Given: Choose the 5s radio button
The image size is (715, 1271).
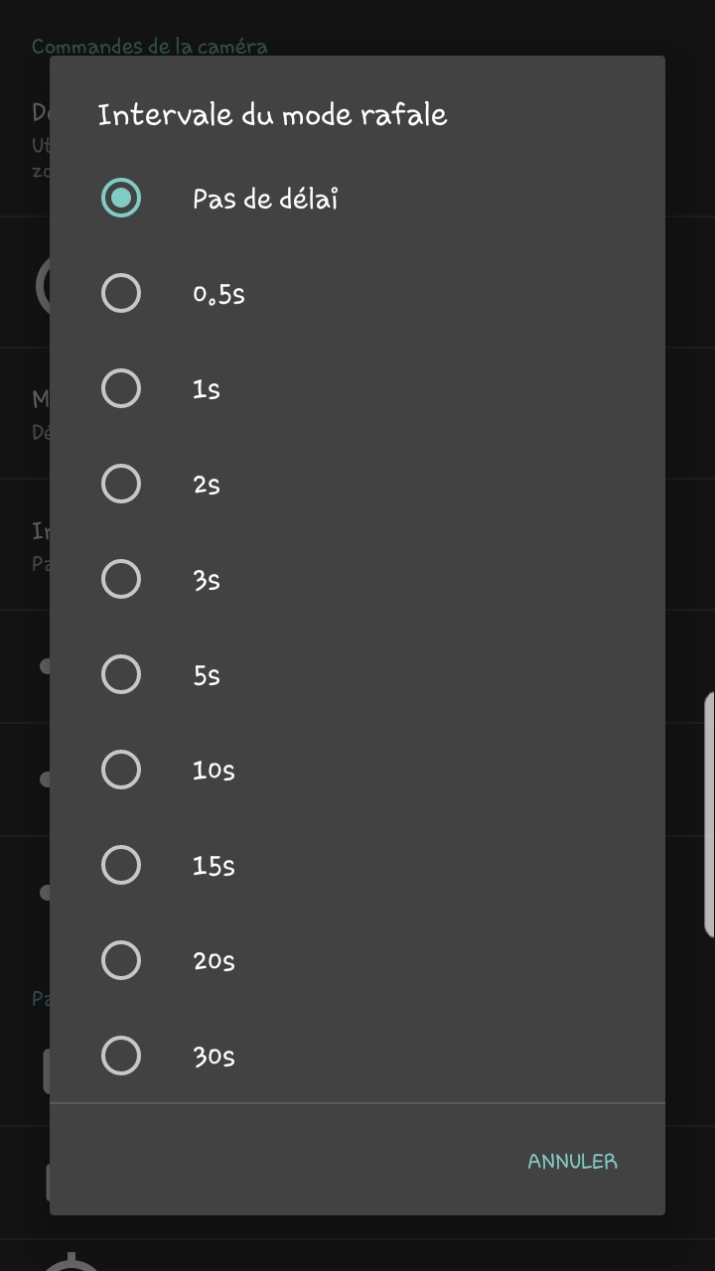Looking at the screenshot, I should [x=121, y=674].
